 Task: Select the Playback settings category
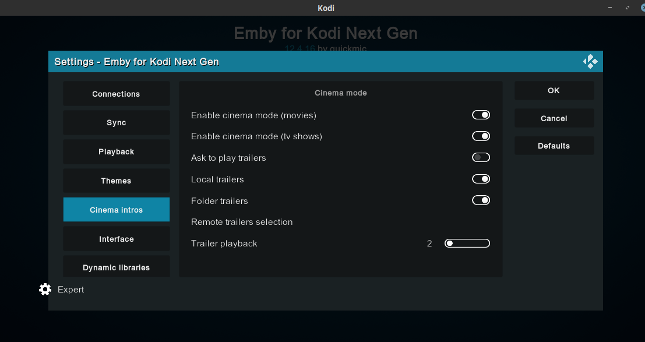pyautogui.click(x=117, y=151)
